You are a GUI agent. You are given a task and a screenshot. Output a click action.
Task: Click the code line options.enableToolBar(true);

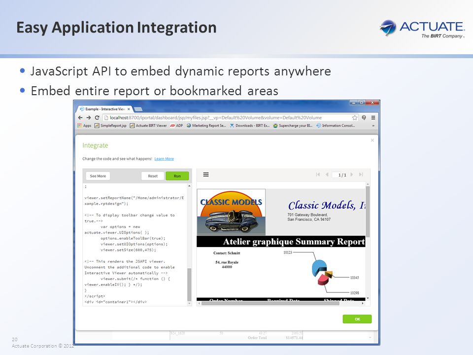(133, 238)
